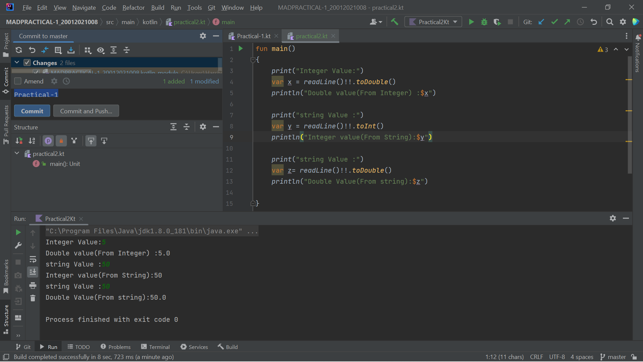This screenshot has height=362, width=643.
Task: Toggle view options eye icon
Action: pos(100,50)
